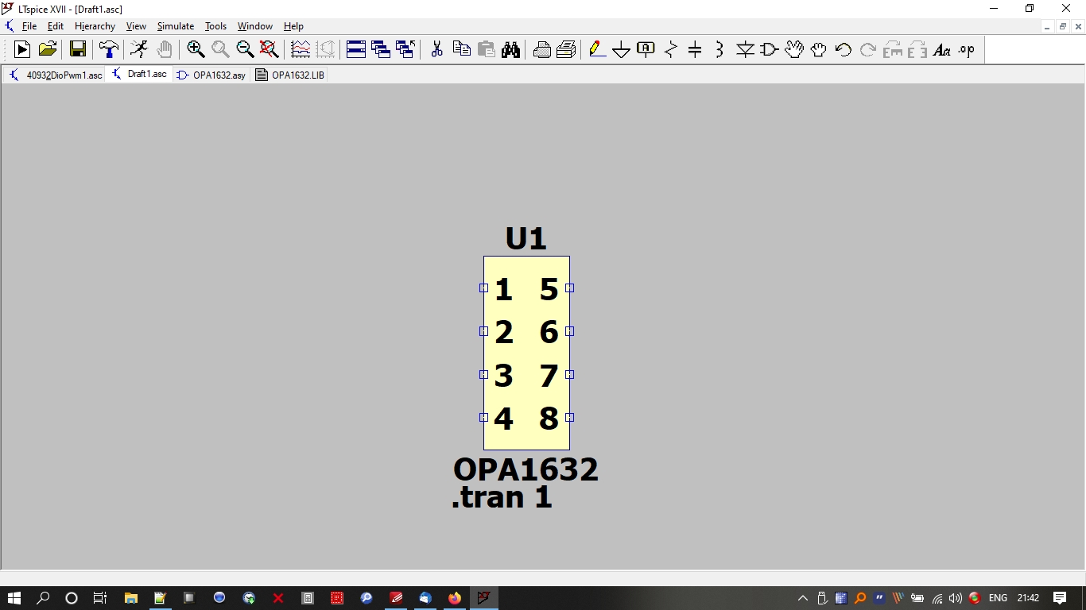
Task: Switch to OPA1632.LIB tab
Action: tap(290, 75)
